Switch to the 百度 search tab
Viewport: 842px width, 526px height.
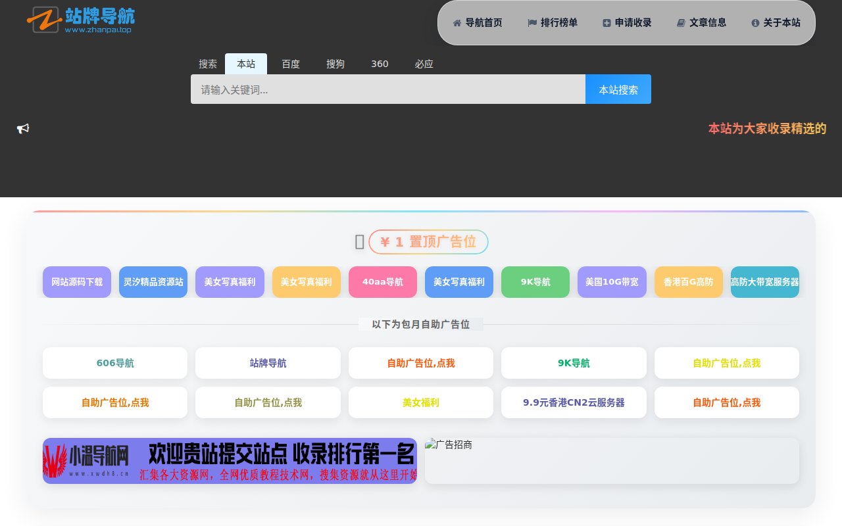click(x=291, y=64)
